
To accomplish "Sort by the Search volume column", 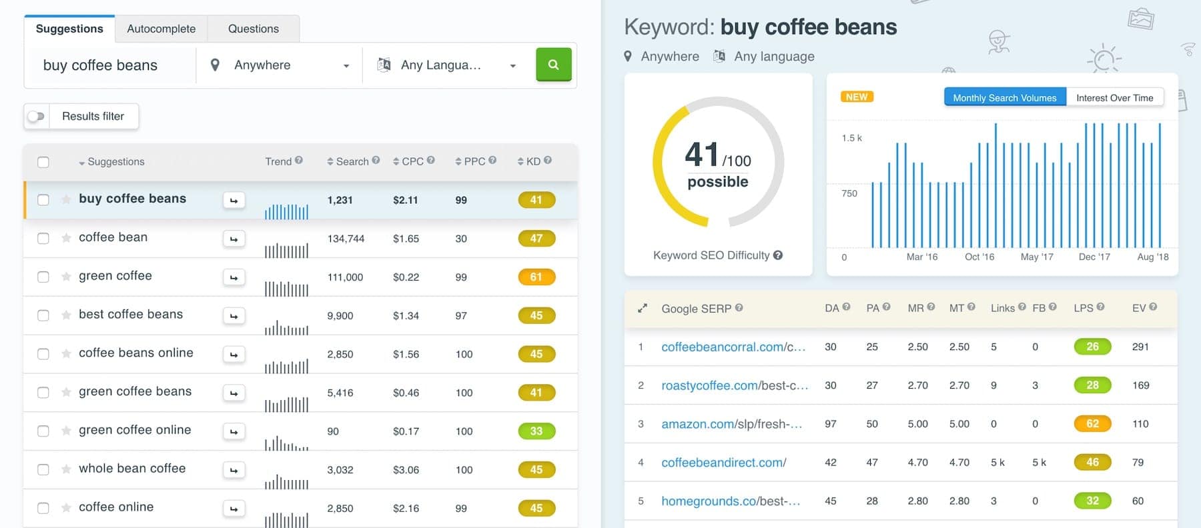I will pyautogui.click(x=348, y=161).
